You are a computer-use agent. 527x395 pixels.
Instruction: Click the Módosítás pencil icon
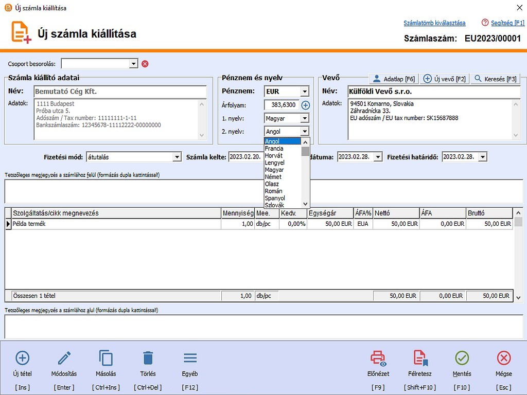tap(64, 358)
